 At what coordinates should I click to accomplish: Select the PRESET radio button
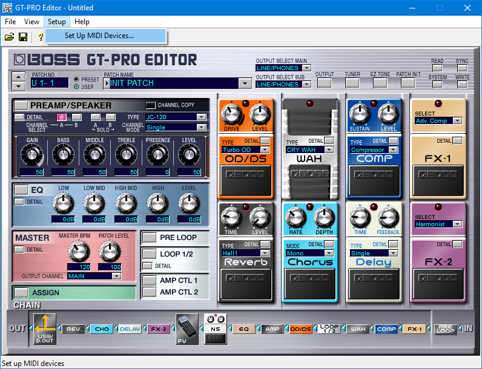[x=76, y=79]
